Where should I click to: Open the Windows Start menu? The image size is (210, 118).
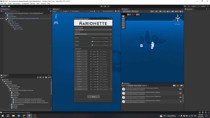tap(3, 116)
